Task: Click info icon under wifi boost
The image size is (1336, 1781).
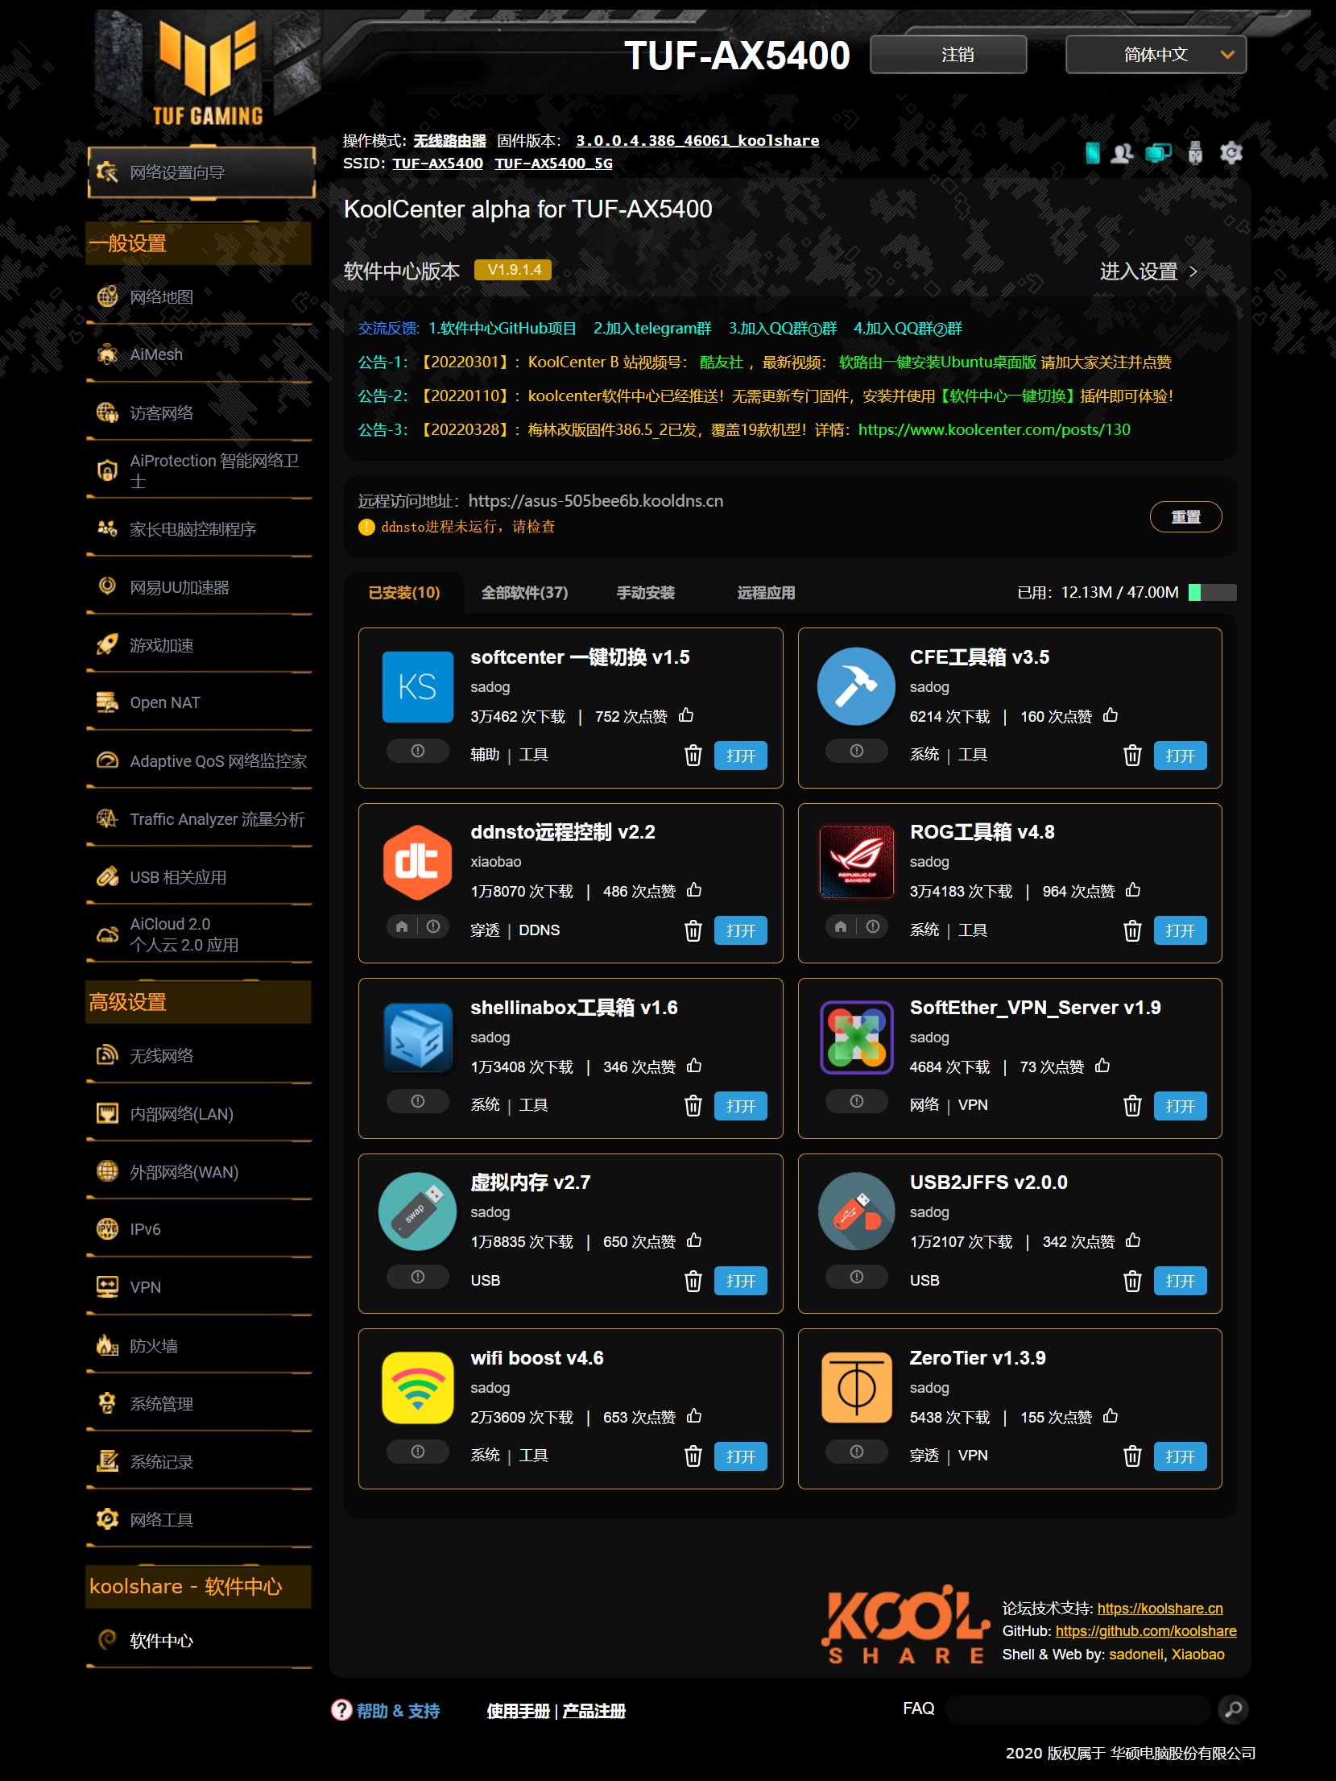Action: click(x=417, y=1452)
